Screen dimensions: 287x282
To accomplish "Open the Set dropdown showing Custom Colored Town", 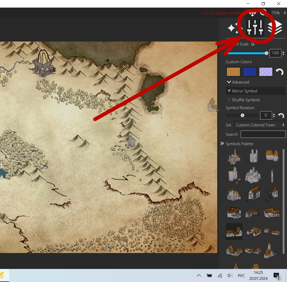I will (x=260, y=125).
